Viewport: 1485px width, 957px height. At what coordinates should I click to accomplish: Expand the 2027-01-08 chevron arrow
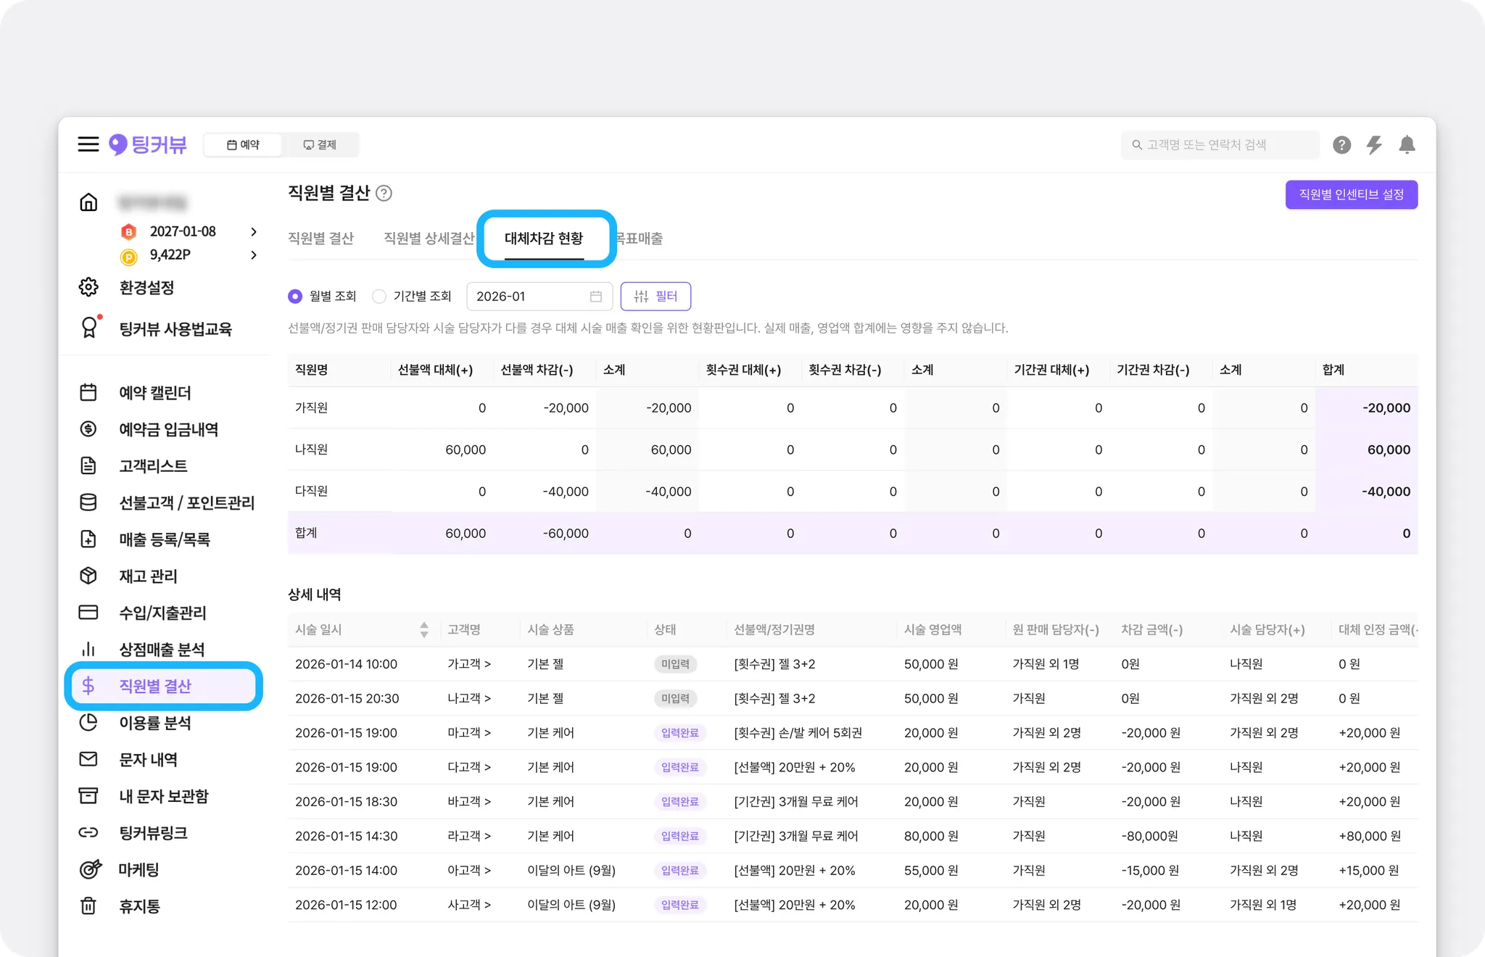[x=253, y=232]
